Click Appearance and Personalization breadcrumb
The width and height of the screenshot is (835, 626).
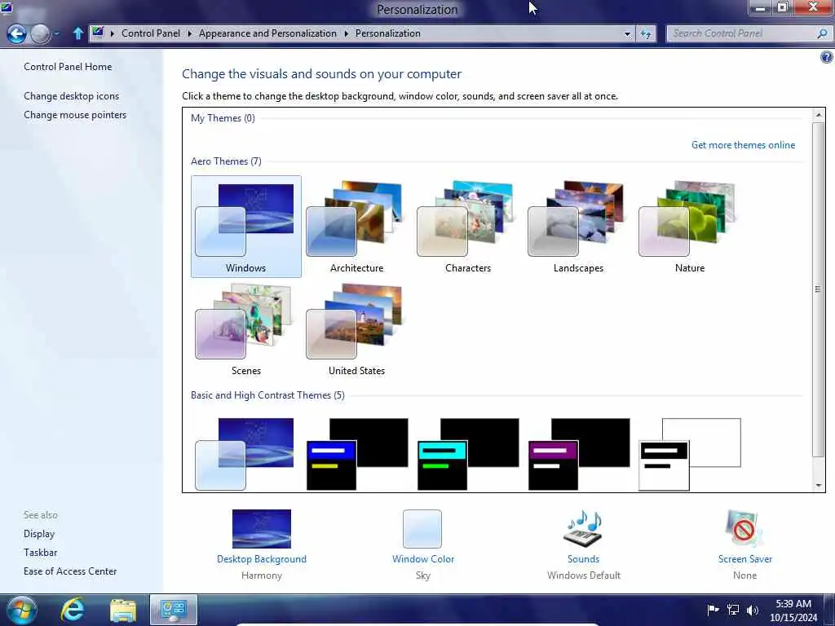(267, 33)
